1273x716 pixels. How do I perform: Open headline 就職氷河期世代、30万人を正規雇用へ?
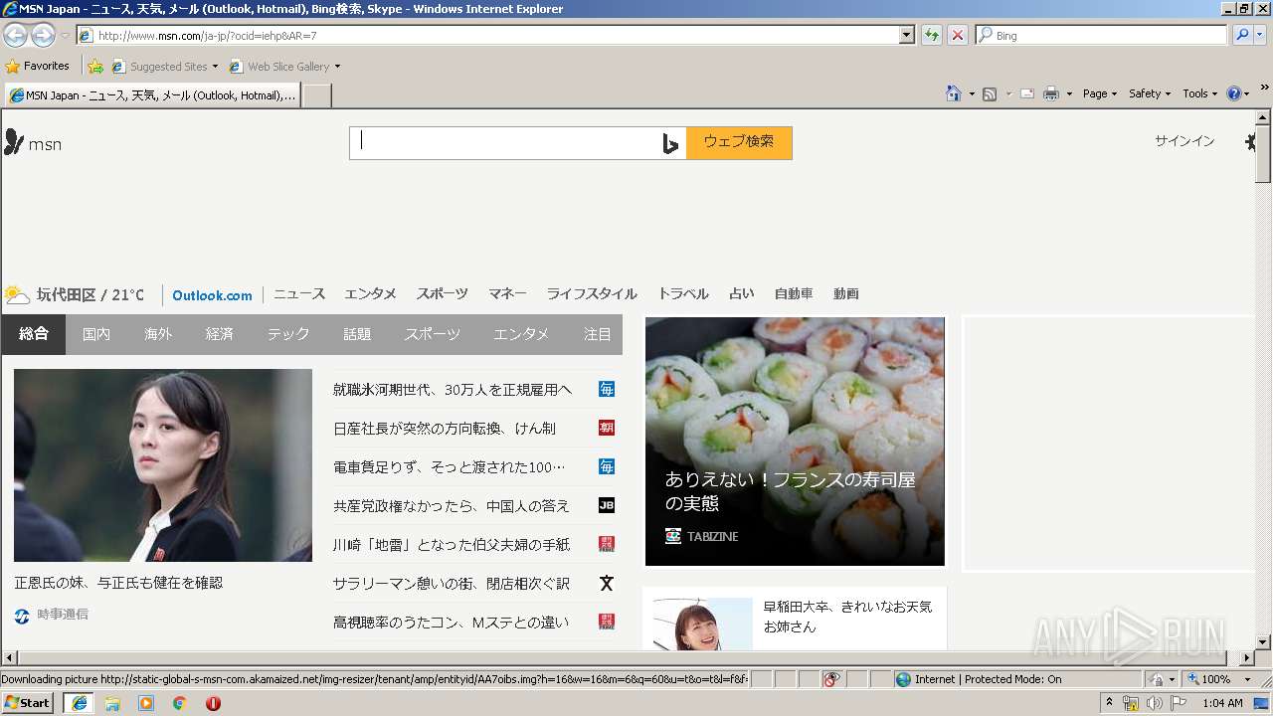coord(453,389)
